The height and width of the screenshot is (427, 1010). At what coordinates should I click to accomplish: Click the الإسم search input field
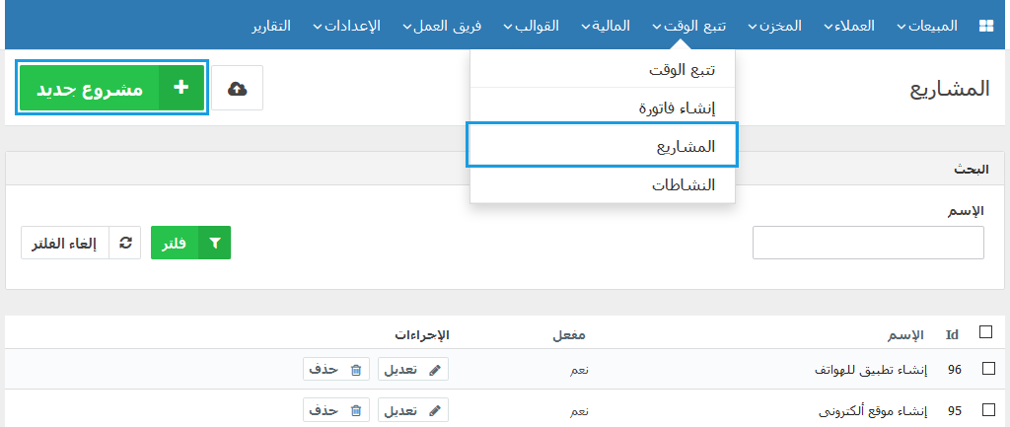pyautogui.click(x=868, y=243)
